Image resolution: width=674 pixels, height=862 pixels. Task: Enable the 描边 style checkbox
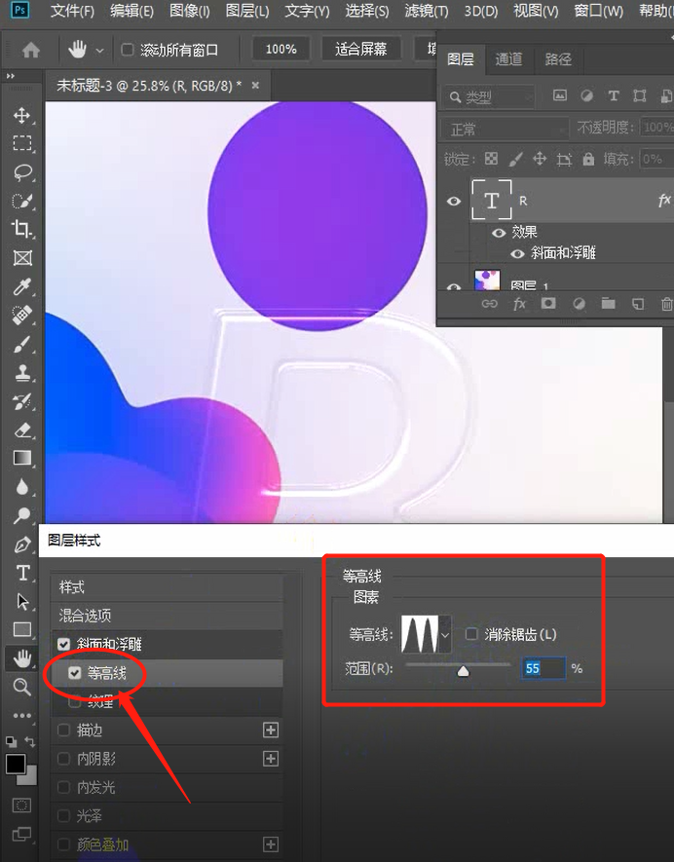point(63,731)
